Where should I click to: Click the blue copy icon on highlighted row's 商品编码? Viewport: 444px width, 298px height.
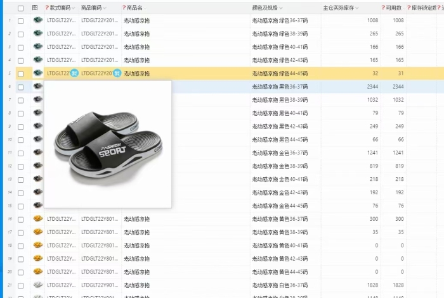click(117, 73)
